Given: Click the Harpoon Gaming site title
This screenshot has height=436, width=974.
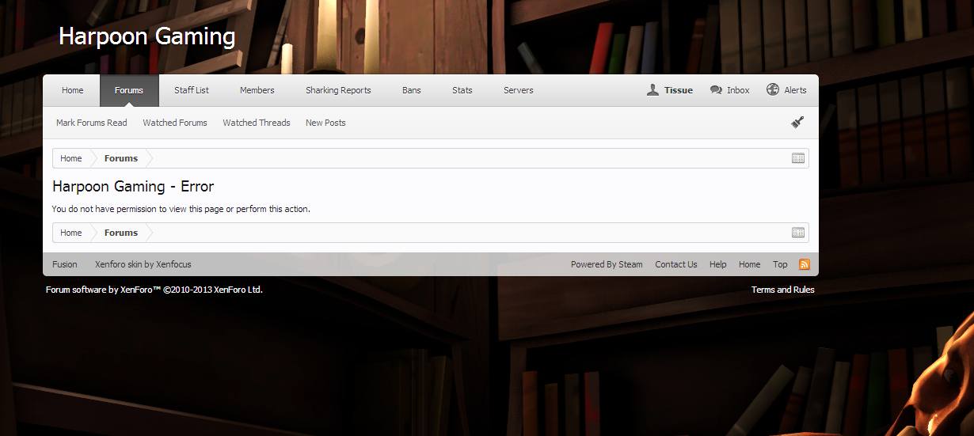Looking at the screenshot, I should (146, 36).
